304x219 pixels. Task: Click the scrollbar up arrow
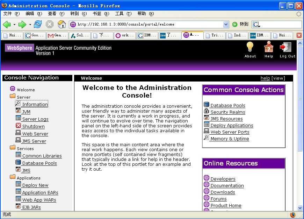click(x=300, y=43)
